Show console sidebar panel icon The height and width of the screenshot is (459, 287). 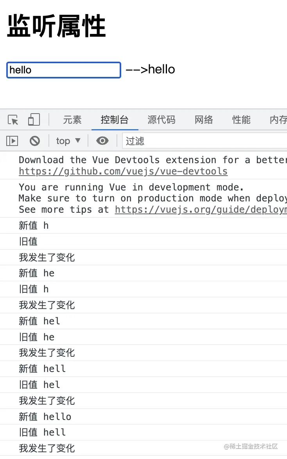(12, 141)
